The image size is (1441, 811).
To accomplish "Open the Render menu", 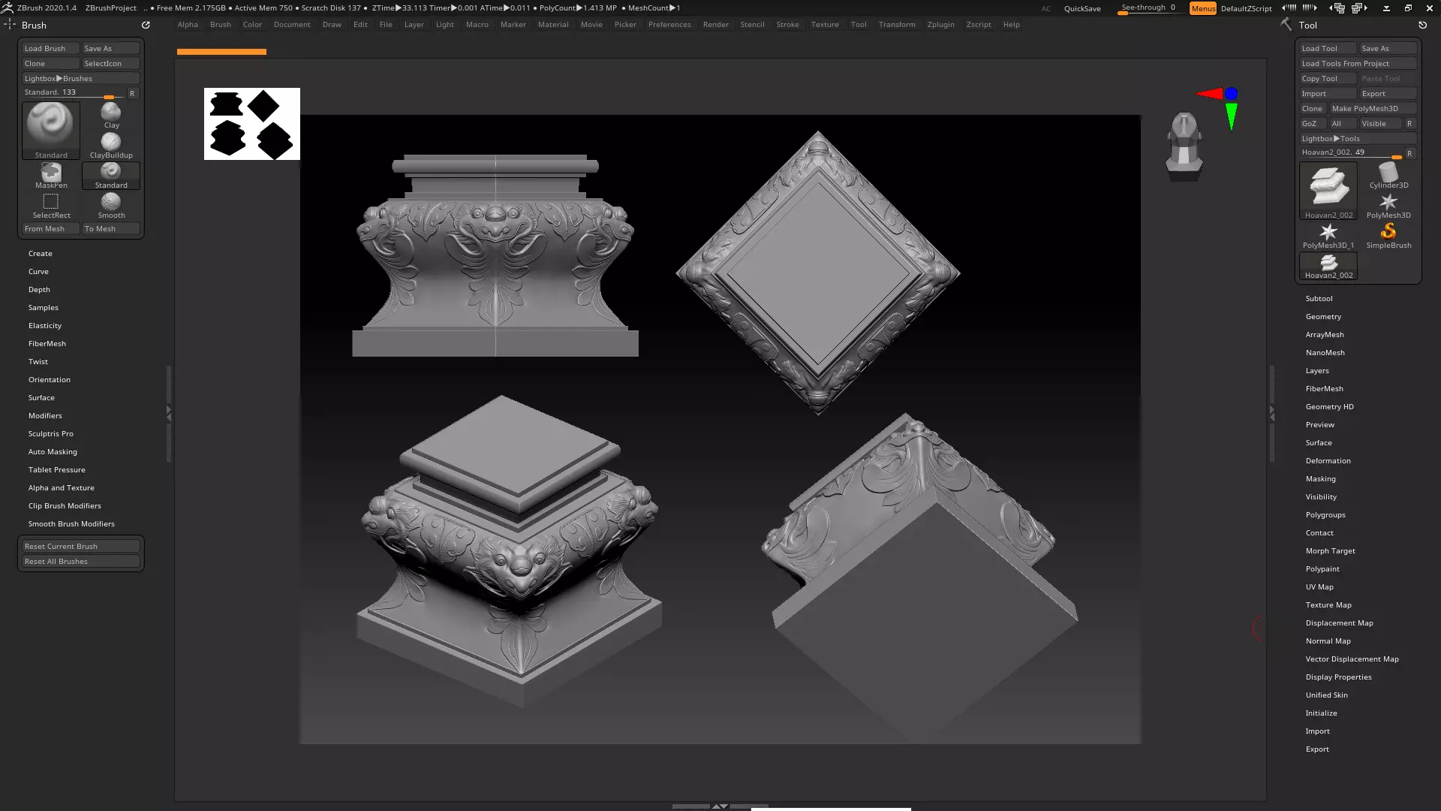I will coord(715,25).
